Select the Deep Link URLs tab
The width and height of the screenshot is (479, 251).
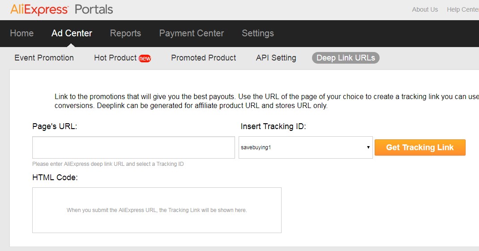point(346,58)
